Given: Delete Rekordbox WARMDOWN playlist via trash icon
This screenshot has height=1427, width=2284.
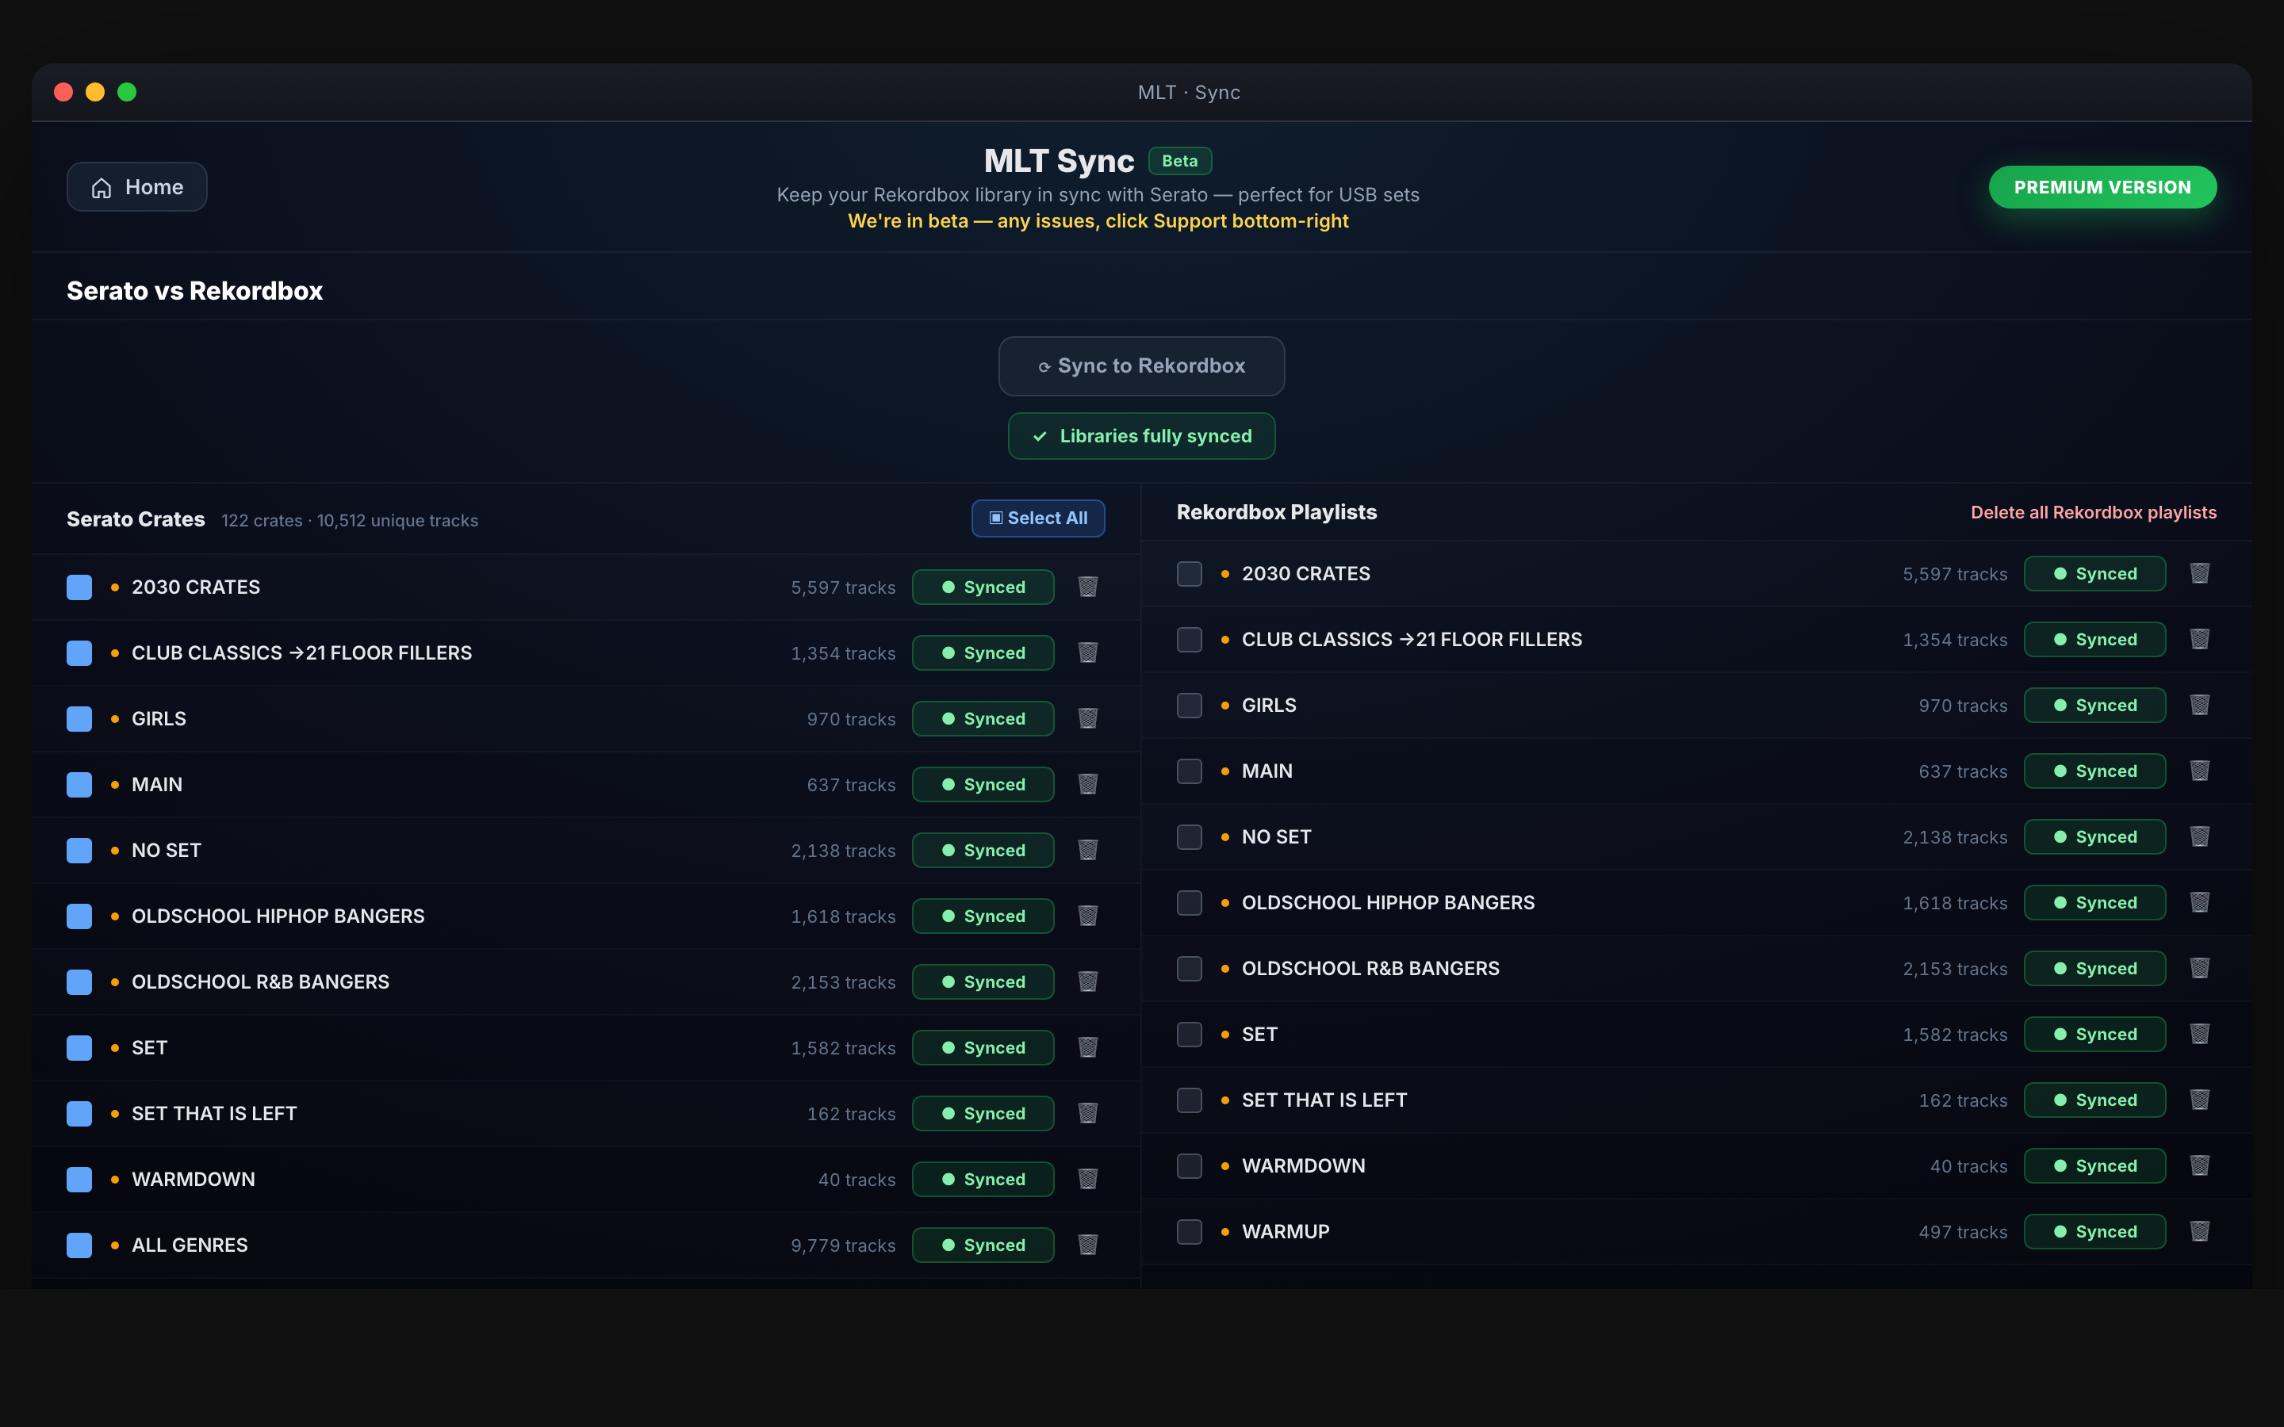Looking at the screenshot, I should coord(2199,1166).
